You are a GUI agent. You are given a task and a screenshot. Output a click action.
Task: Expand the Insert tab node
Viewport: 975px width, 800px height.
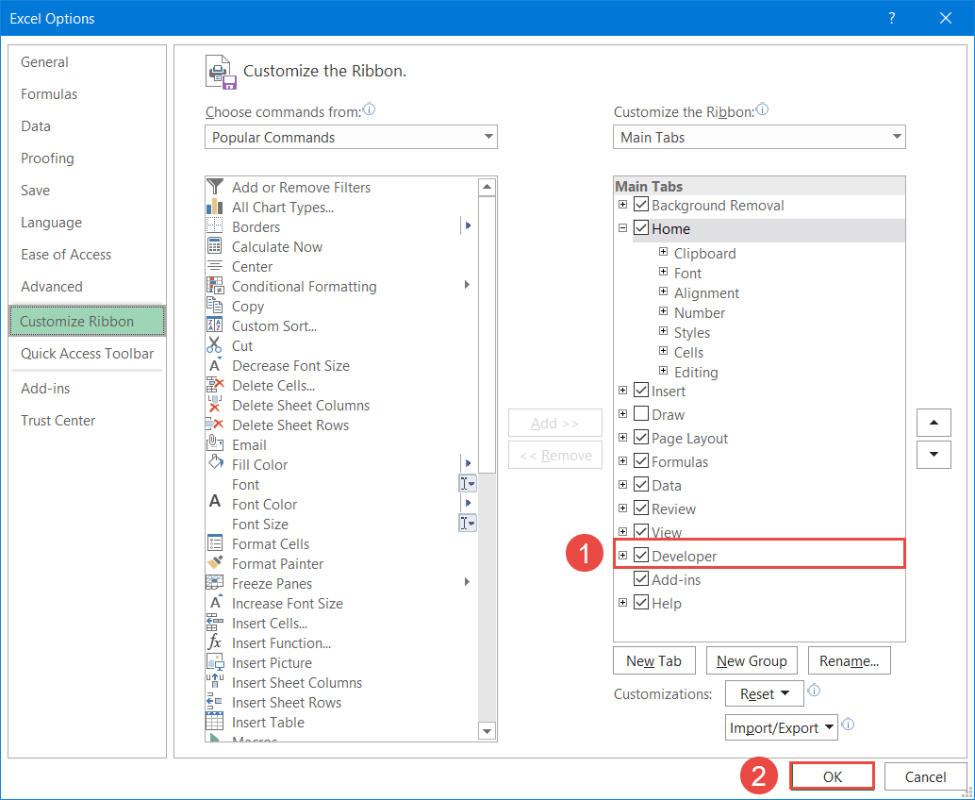coord(622,390)
